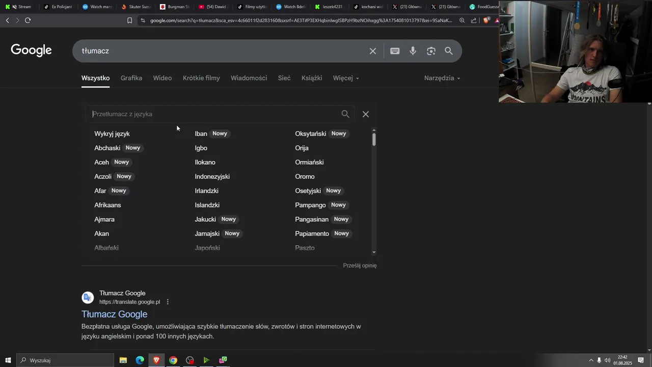Open Wiadomości tab

tap(249, 78)
